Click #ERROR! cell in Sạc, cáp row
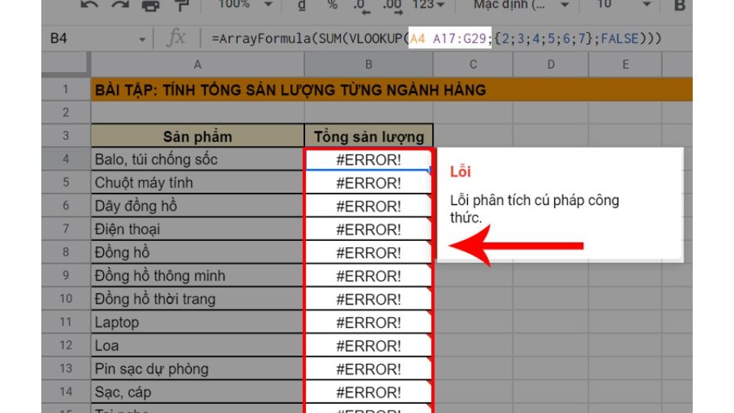The height and width of the screenshot is (413, 734). pyautogui.click(x=369, y=392)
